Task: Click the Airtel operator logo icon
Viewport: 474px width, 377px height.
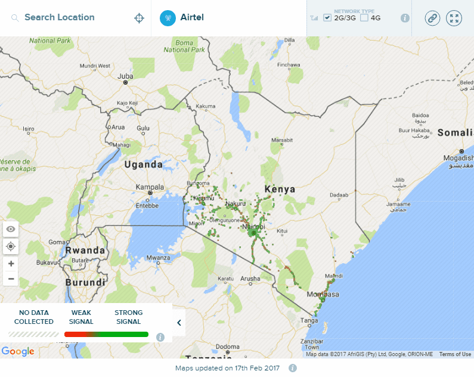Action: coord(168,18)
